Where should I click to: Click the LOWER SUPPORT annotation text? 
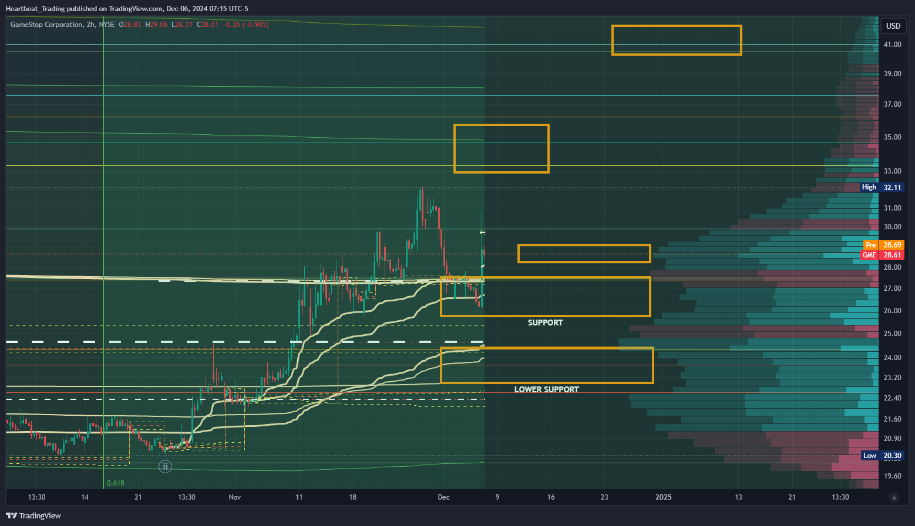547,390
